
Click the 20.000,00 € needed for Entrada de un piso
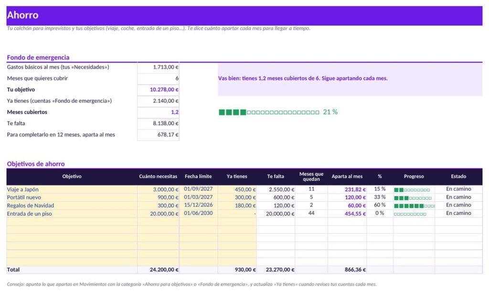coord(158,213)
